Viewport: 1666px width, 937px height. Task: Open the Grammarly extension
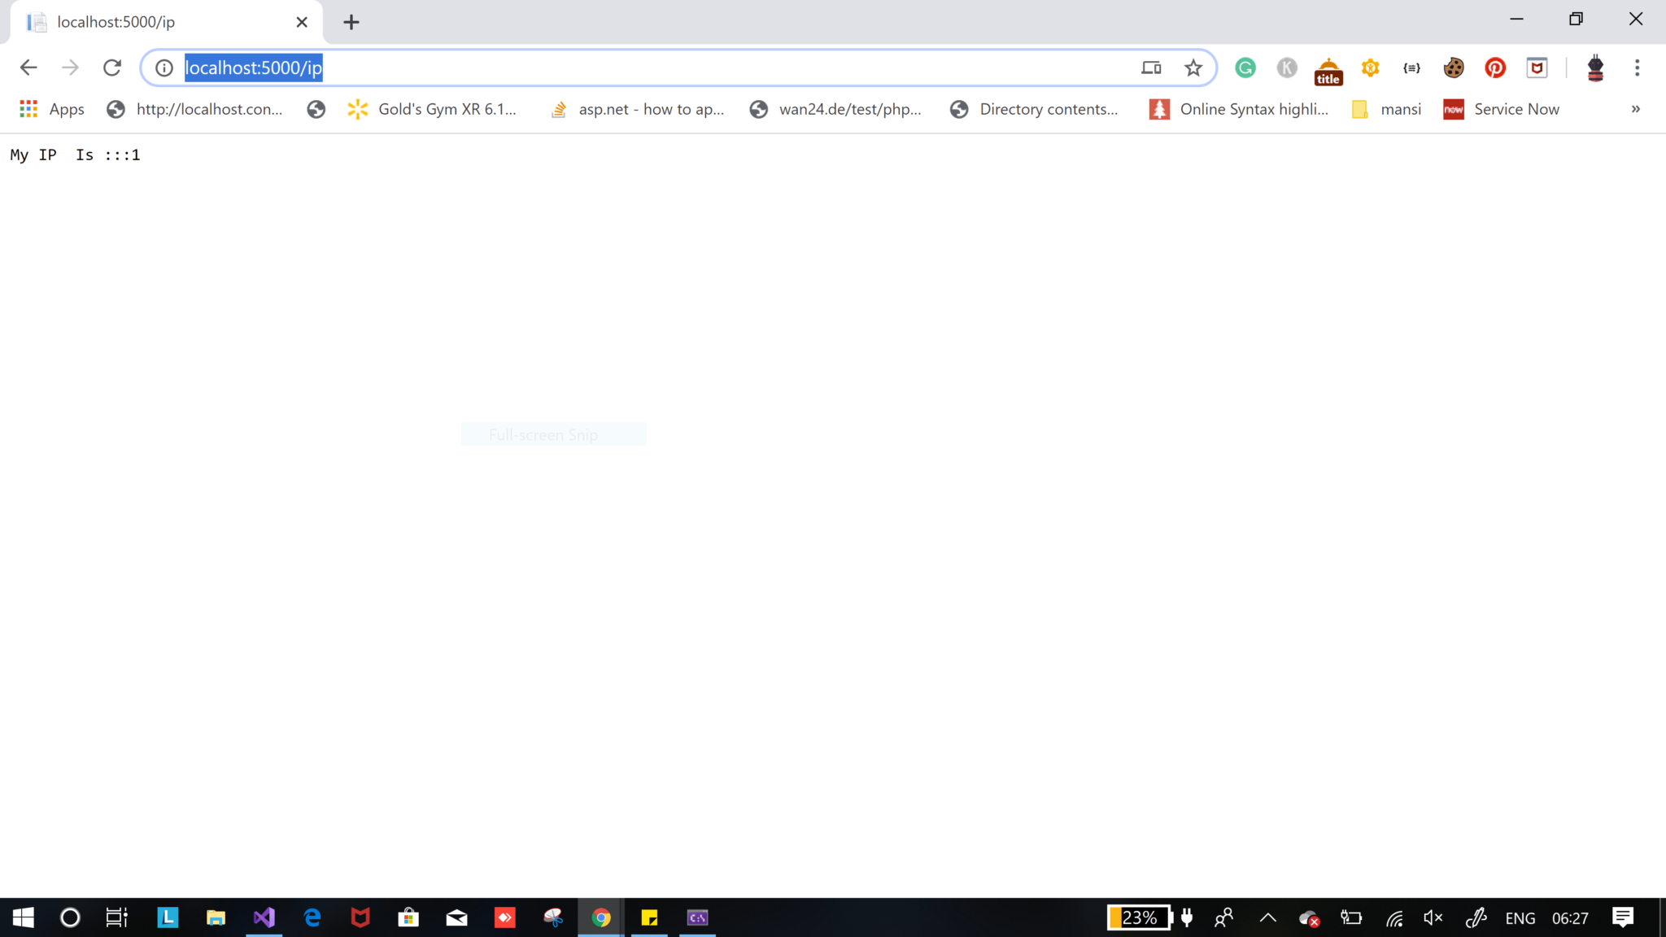(x=1245, y=68)
